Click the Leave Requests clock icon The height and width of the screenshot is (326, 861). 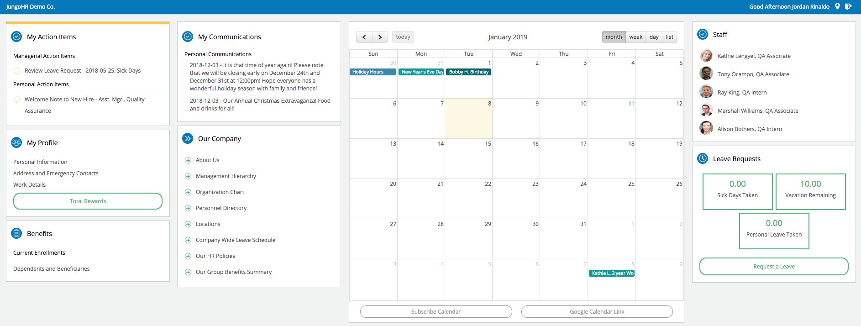(703, 158)
